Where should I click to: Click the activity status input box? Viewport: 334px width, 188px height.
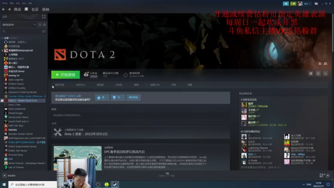click(x=141, y=115)
